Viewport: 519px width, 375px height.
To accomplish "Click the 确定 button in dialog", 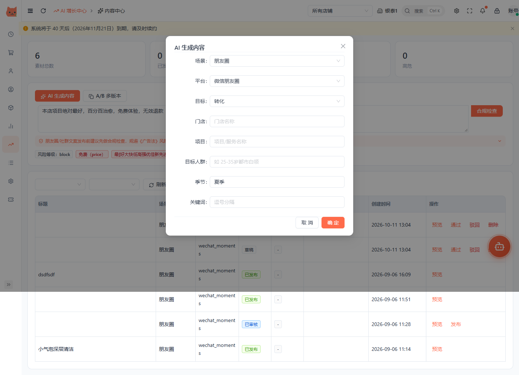I will (x=333, y=223).
